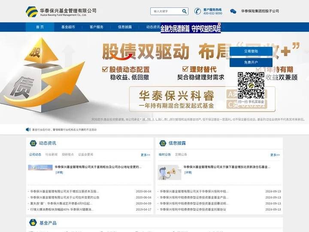Click the news thumbnail in 动态资讯
The image size is (309, 232).
coord(40,168)
